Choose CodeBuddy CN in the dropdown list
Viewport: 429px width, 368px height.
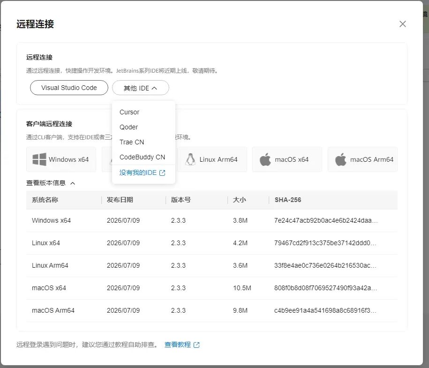coord(142,157)
